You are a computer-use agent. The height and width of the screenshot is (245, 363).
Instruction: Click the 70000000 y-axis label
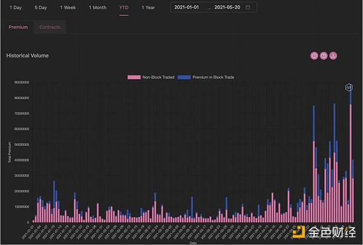22,114
